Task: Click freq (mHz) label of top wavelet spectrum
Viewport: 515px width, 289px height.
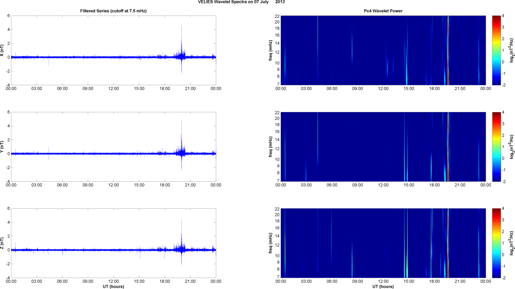Action: pos(271,51)
